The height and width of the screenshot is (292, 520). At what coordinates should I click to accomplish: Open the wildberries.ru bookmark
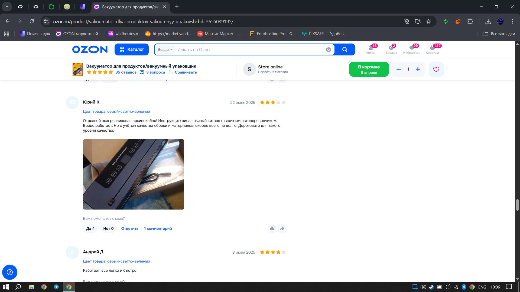pyautogui.click(x=123, y=34)
